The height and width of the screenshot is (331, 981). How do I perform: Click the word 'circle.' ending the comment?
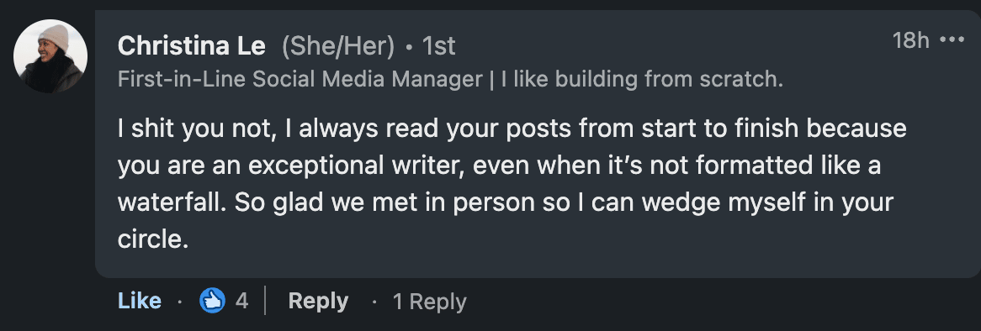click(153, 239)
